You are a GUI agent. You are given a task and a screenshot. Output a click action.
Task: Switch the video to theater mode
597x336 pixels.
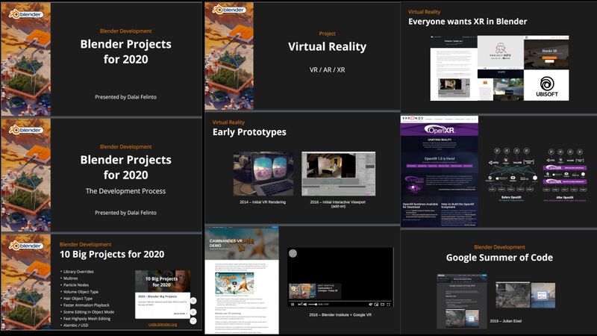point(381,305)
